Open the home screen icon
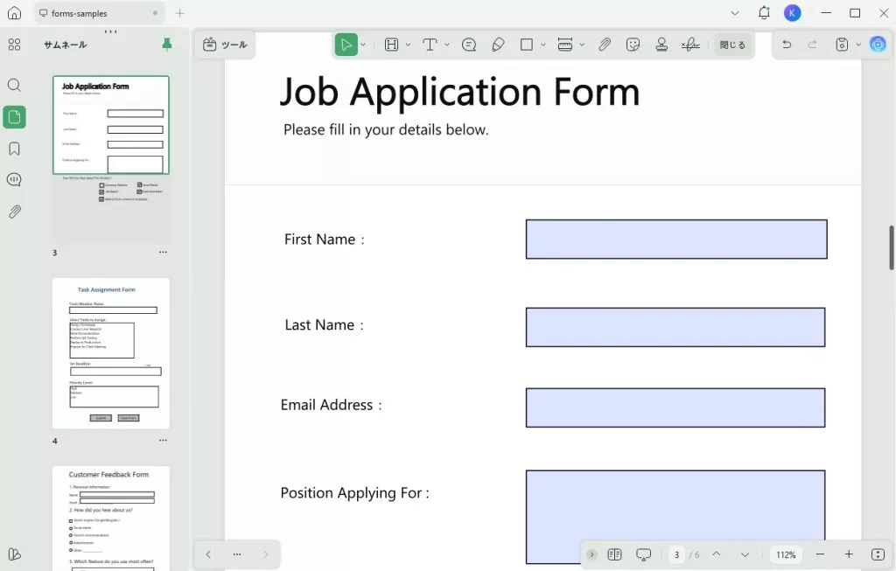The image size is (896, 571). (x=14, y=12)
